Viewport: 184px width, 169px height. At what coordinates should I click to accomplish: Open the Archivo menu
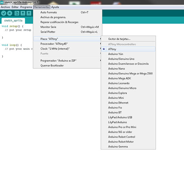point(5,7)
